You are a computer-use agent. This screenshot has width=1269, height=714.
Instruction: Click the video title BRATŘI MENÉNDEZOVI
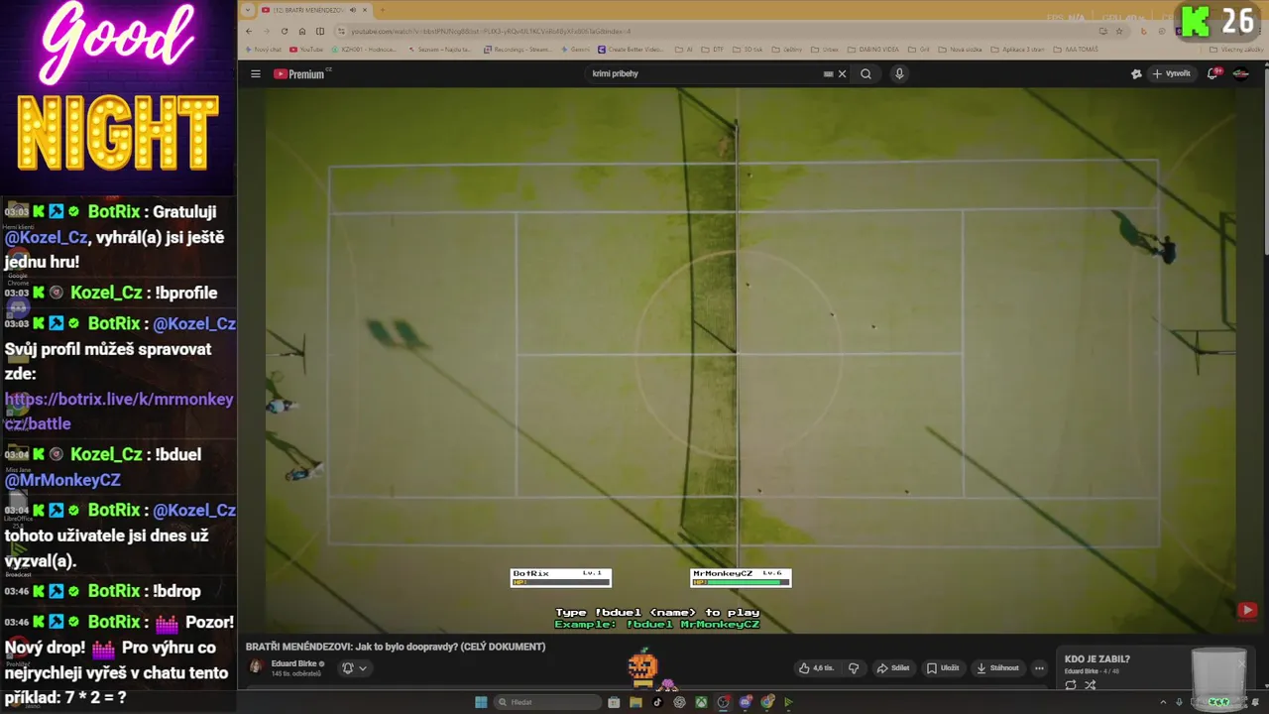click(x=396, y=647)
